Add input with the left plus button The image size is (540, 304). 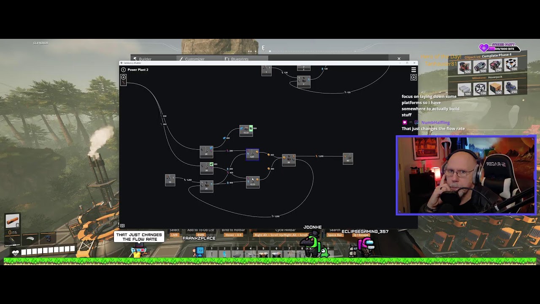click(x=123, y=77)
